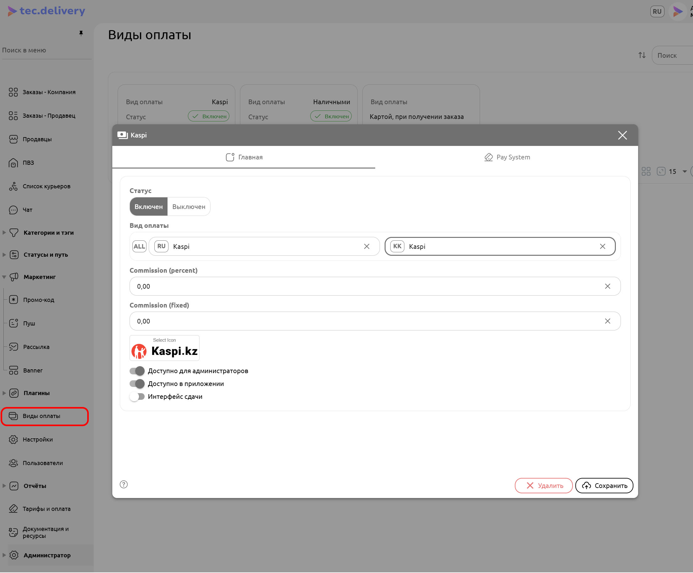Expand Статусы и путь section

coord(4,255)
